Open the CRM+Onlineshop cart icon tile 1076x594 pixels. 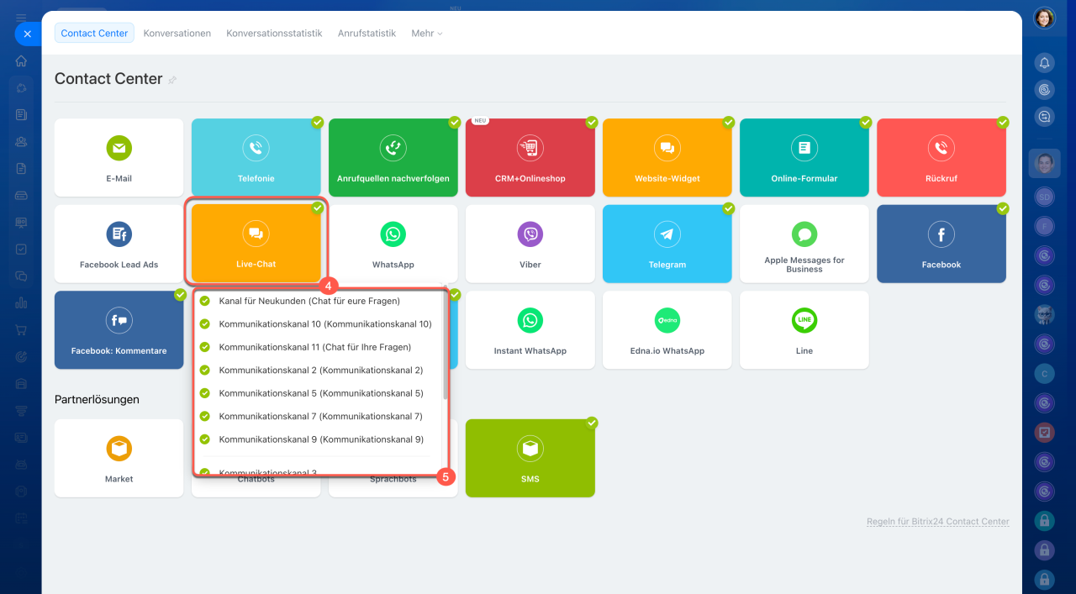point(530,157)
